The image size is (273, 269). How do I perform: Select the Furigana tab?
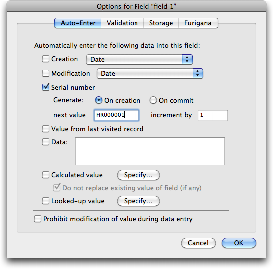point(198,23)
